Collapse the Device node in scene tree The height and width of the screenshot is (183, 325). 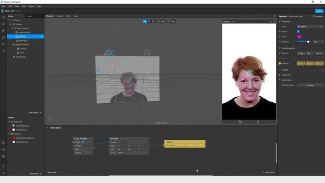click(x=9, y=20)
